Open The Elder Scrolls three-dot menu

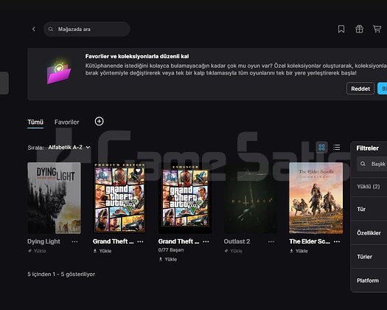pyautogui.click(x=337, y=241)
